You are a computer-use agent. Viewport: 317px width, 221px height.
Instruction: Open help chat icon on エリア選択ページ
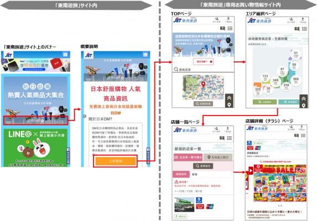[x=297, y=29]
